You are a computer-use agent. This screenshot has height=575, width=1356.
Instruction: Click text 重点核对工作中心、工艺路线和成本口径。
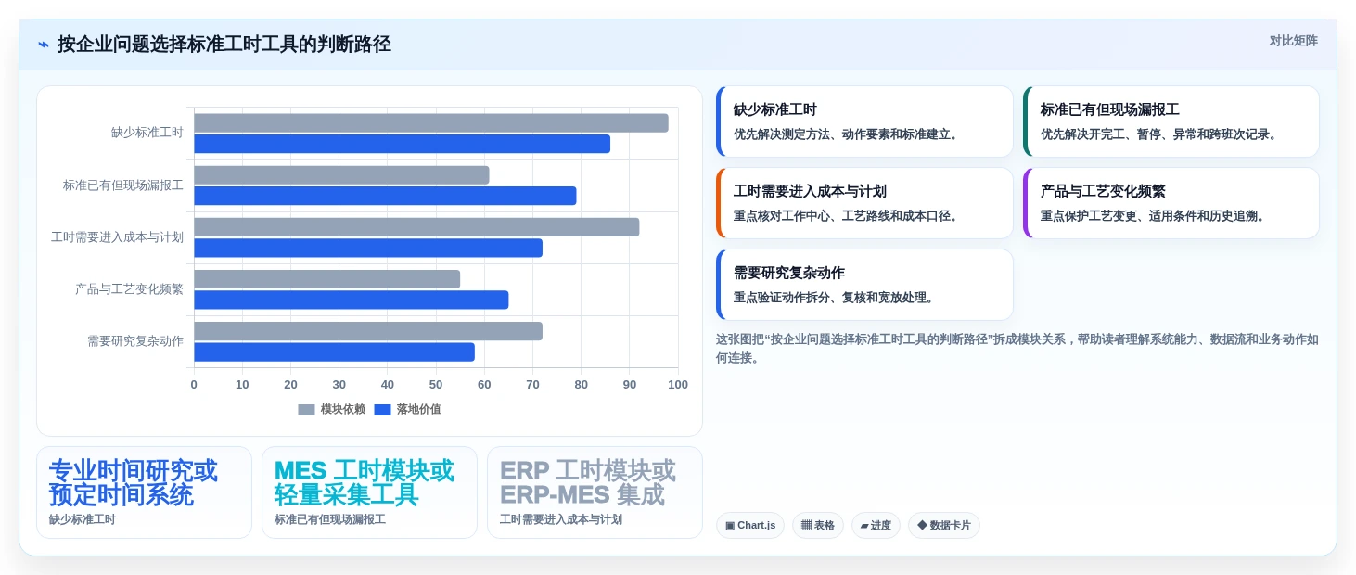coord(848,216)
